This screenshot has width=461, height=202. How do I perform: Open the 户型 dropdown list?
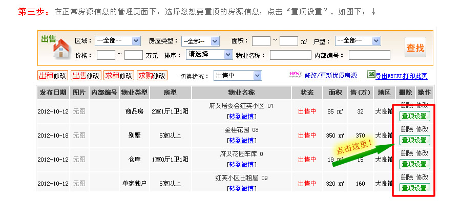[x=358, y=41]
